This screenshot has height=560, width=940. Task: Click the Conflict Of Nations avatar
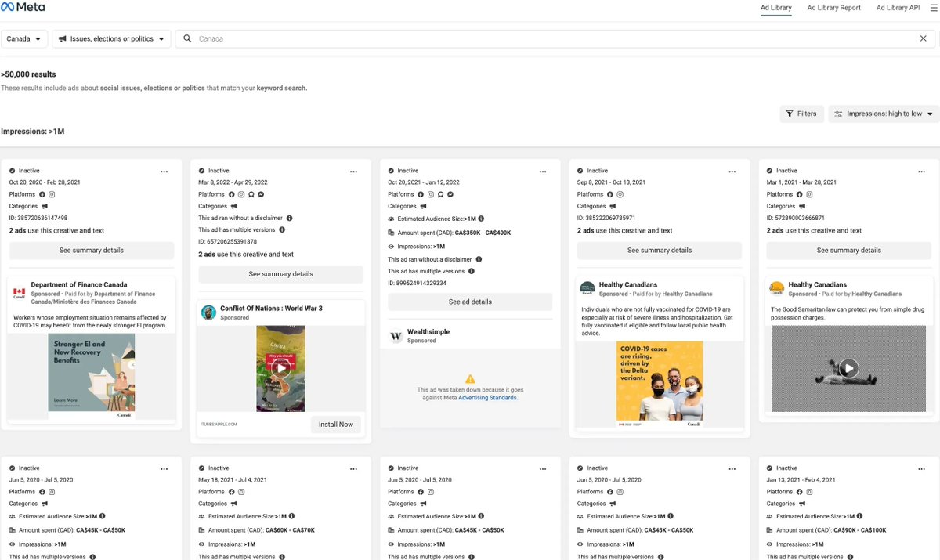coord(208,313)
